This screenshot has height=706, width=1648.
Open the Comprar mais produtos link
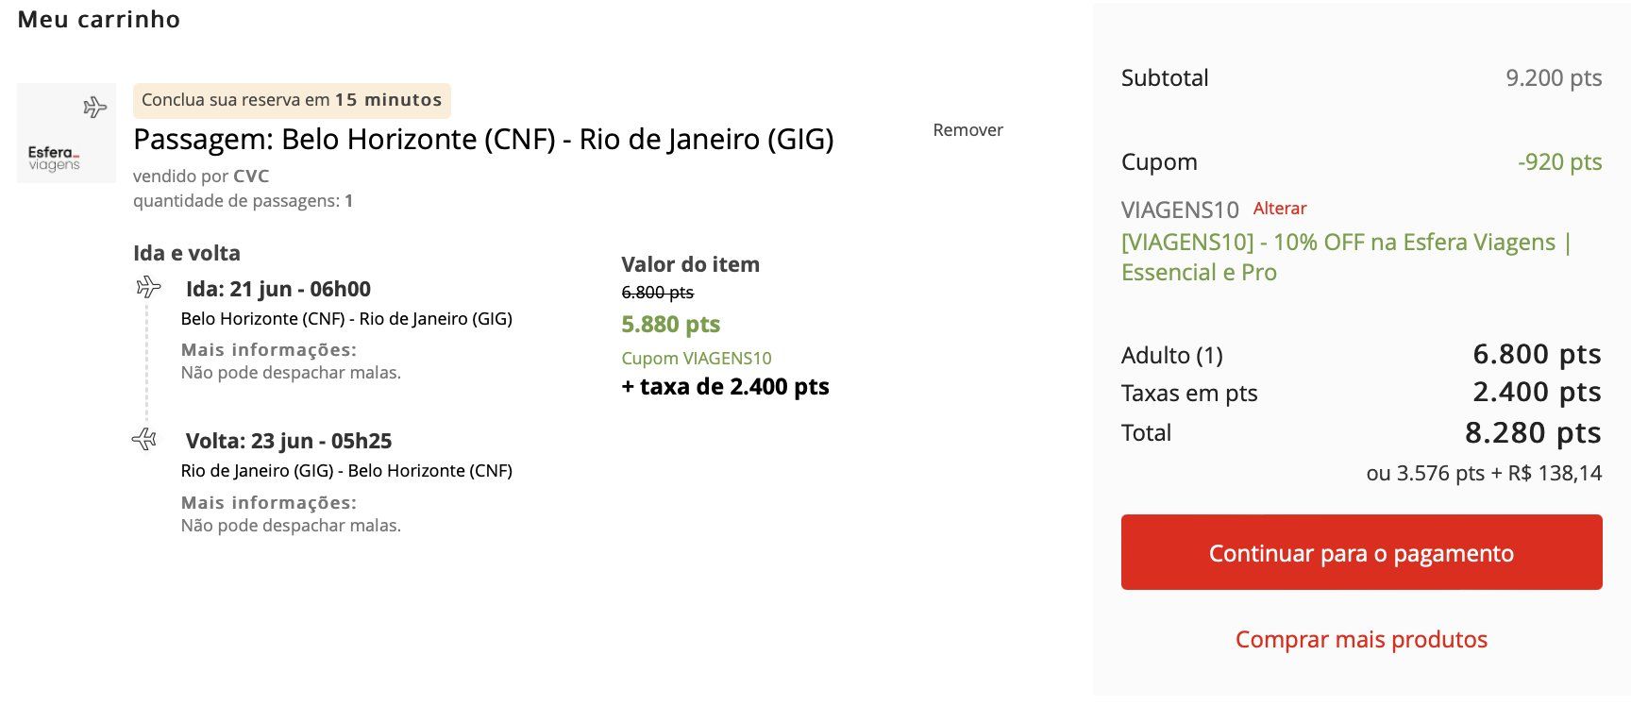[x=1361, y=640]
